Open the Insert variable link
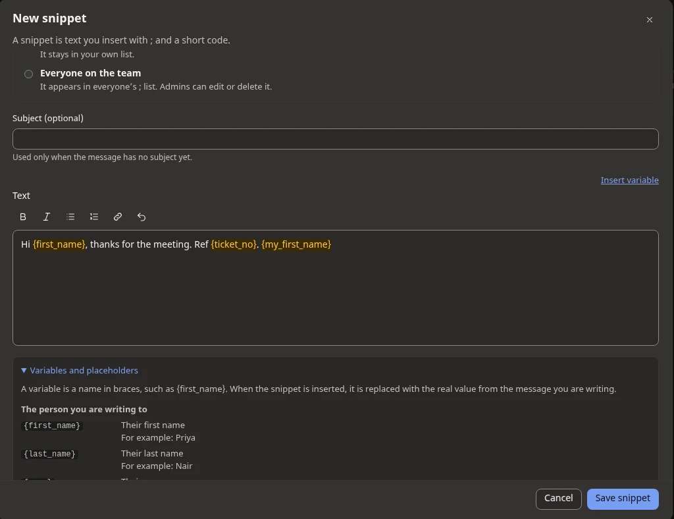 point(629,180)
